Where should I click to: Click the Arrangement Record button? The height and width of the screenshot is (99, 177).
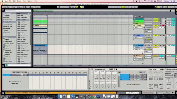[75, 7]
